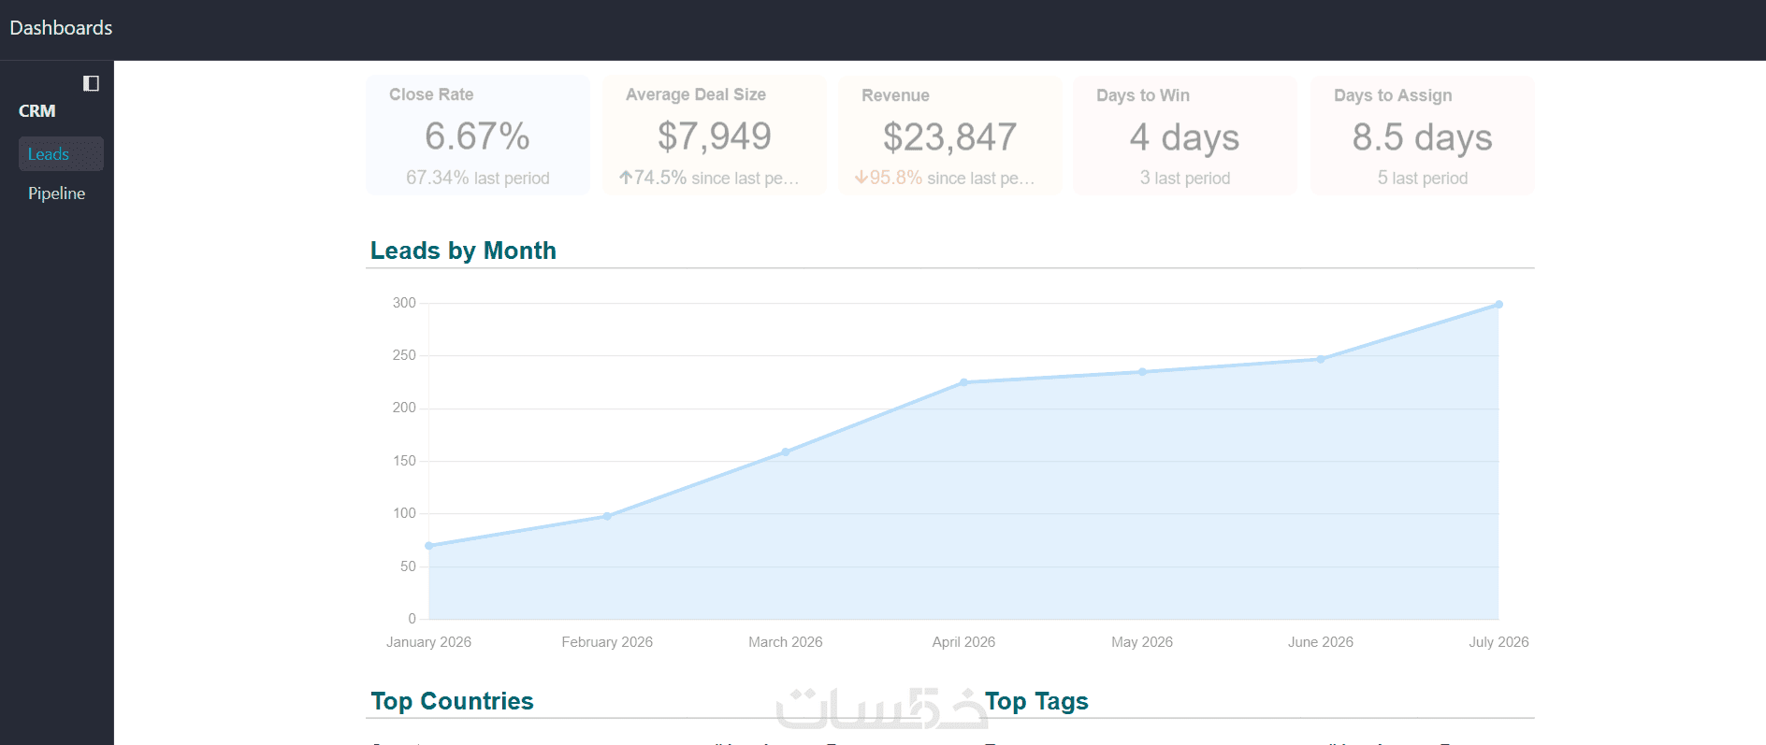
Task: Click the March 2026 data point
Action: [786, 451]
